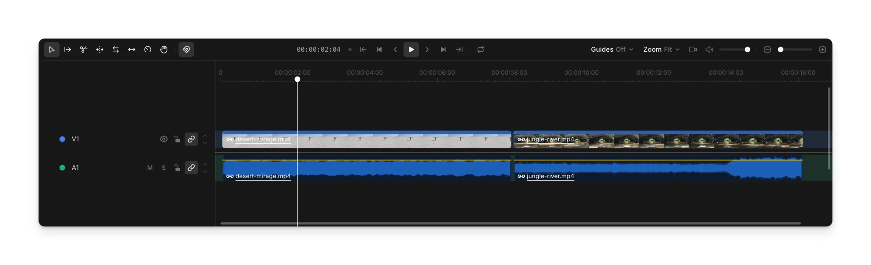Toggle linking on the V1 track
This screenshot has width=871, height=265.
[191, 139]
